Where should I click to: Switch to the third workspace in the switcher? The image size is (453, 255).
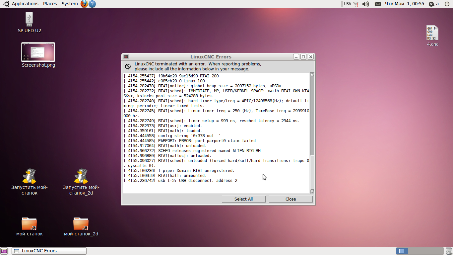point(426,251)
